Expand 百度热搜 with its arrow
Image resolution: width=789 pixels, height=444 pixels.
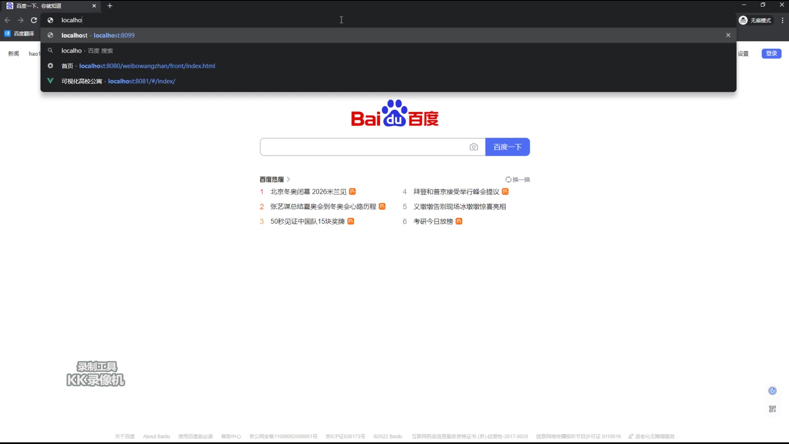(x=288, y=180)
